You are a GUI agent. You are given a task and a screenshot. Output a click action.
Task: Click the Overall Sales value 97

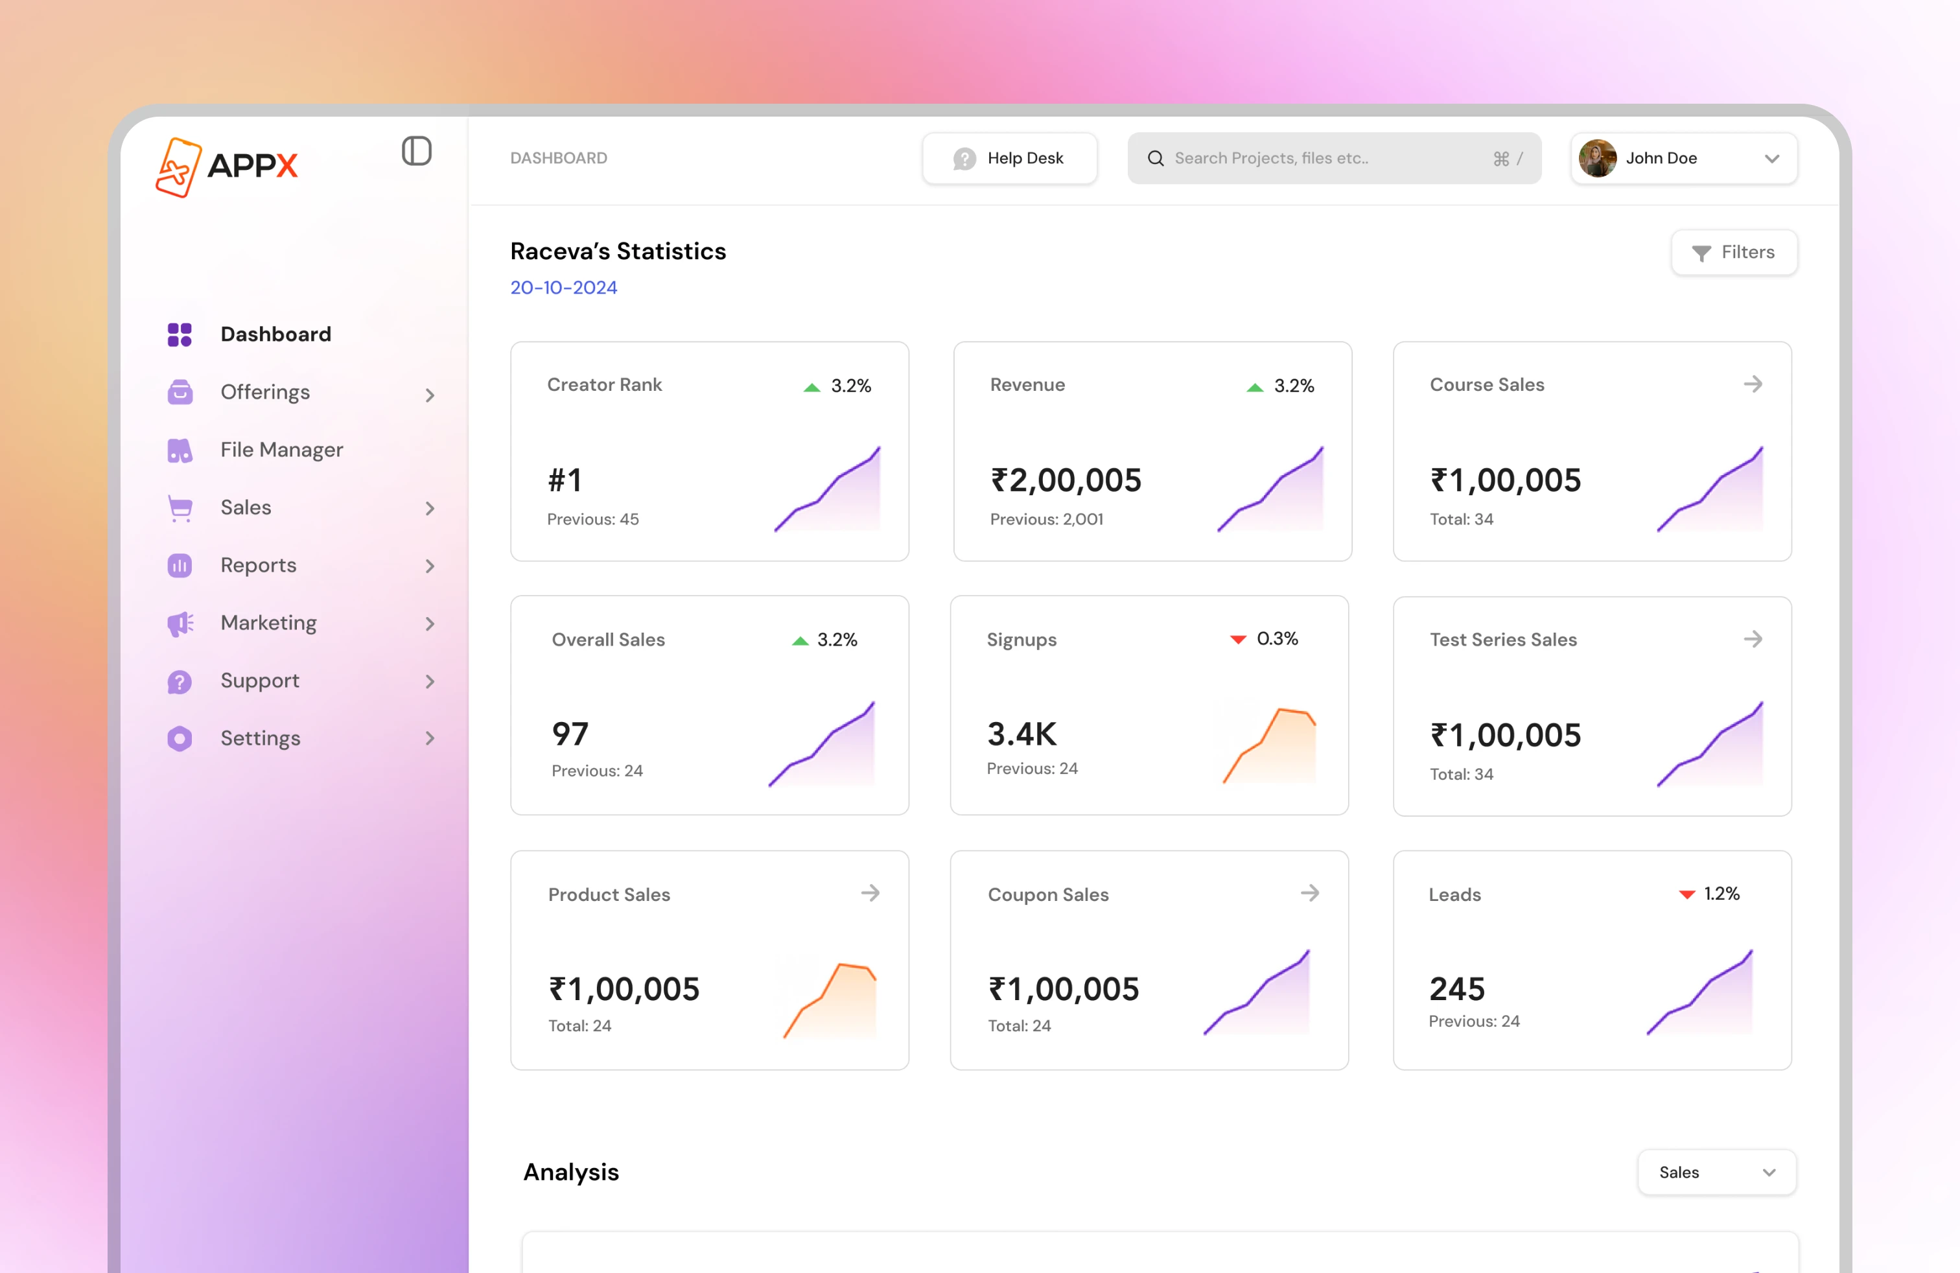point(570,734)
